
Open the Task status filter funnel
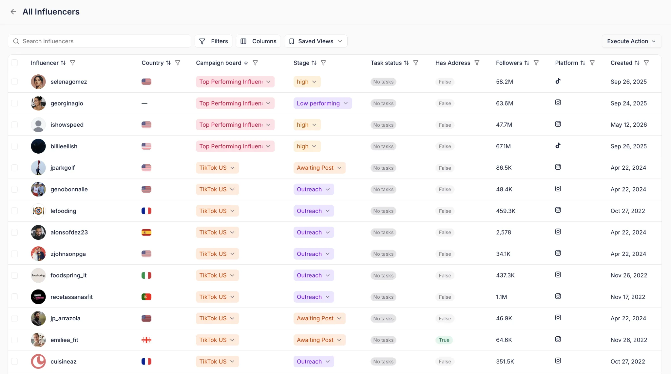coord(416,63)
